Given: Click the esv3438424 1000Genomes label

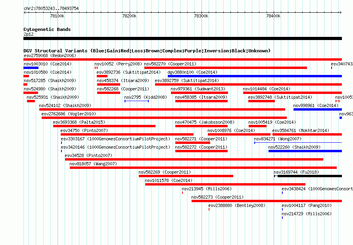Looking at the screenshot, I should pos(317,189).
